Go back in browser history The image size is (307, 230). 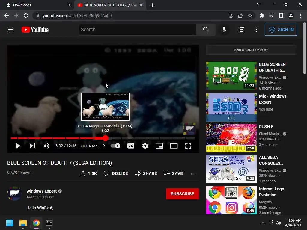pyautogui.click(x=7, y=16)
